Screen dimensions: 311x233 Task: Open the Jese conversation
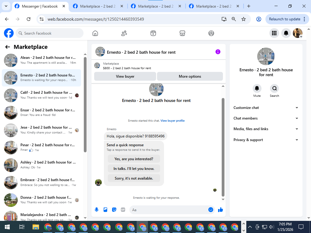coord(41,130)
